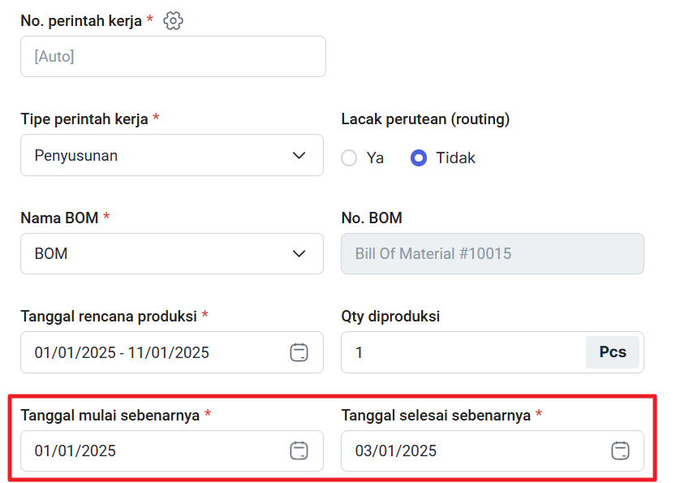The height and width of the screenshot is (483, 676).
Task: Select the Tidak radio button
Action: tap(419, 157)
